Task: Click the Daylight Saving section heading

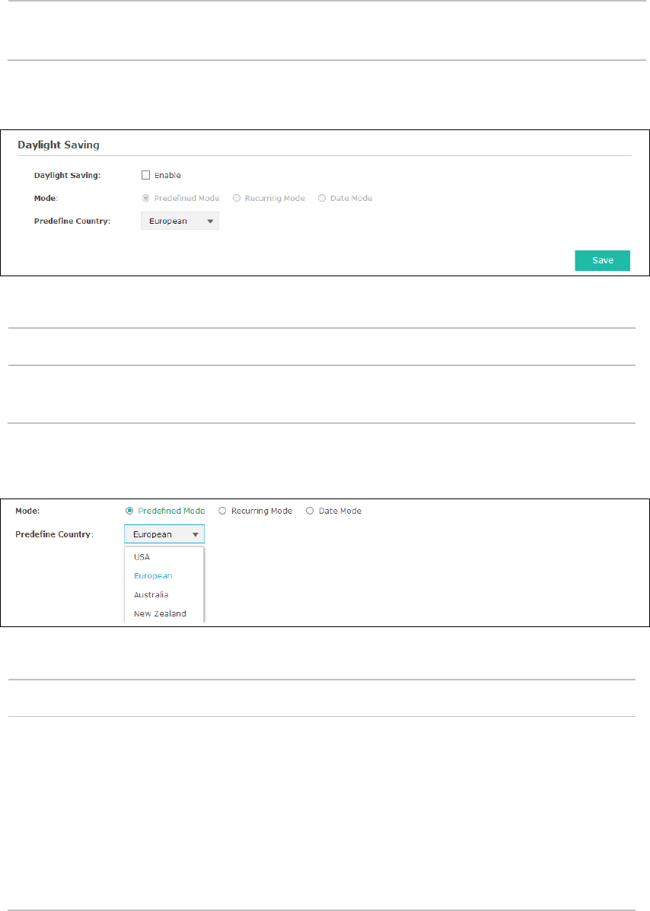Action: pyautogui.click(x=59, y=145)
